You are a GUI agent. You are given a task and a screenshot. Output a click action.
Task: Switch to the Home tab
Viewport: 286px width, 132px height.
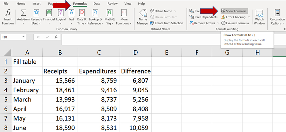click(21, 3)
